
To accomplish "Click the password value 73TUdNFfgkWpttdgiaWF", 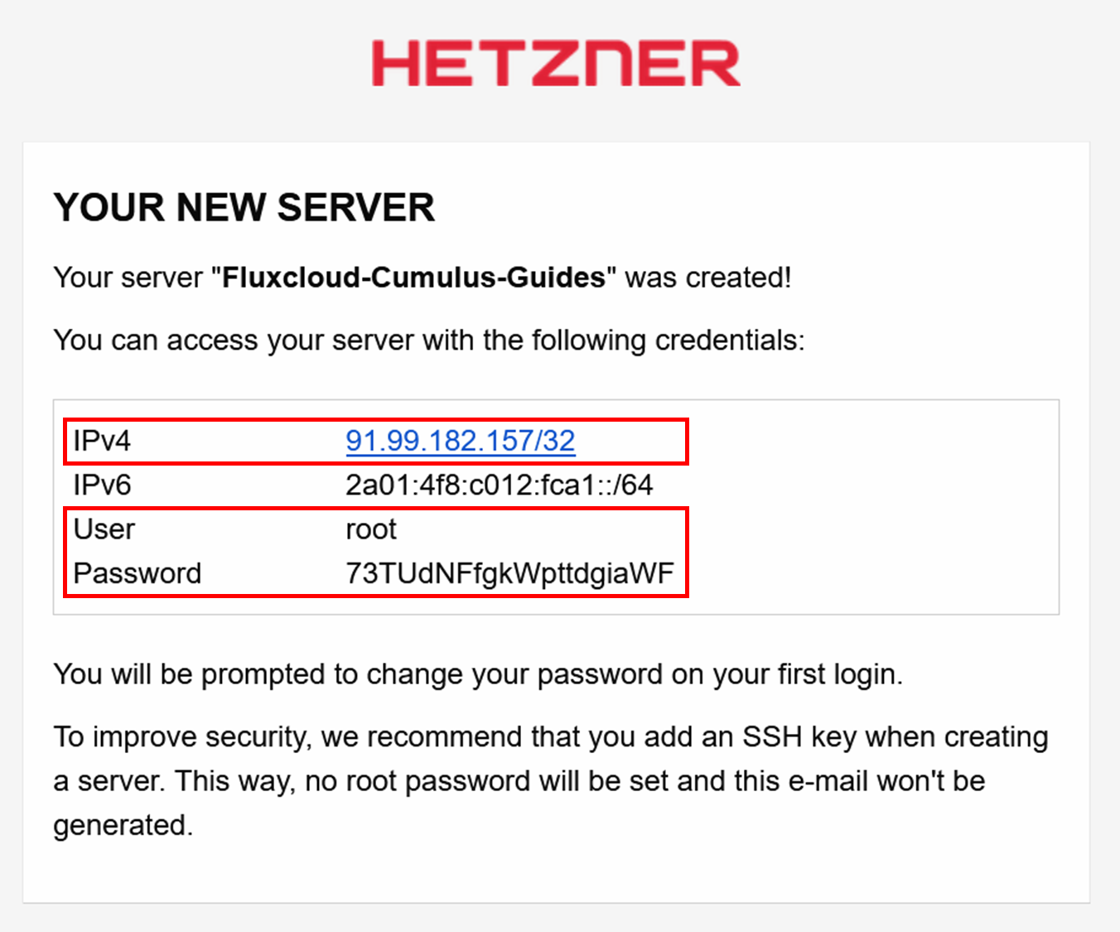I will [x=509, y=573].
